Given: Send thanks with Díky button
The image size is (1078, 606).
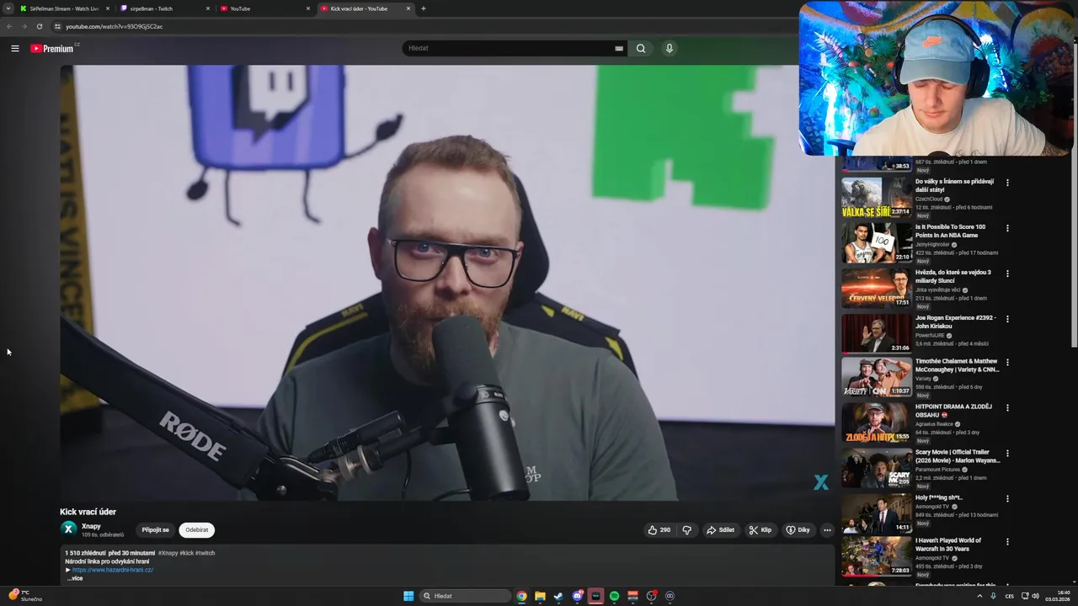Looking at the screenshot, I should pyautogui.click(x=798, y=530).
